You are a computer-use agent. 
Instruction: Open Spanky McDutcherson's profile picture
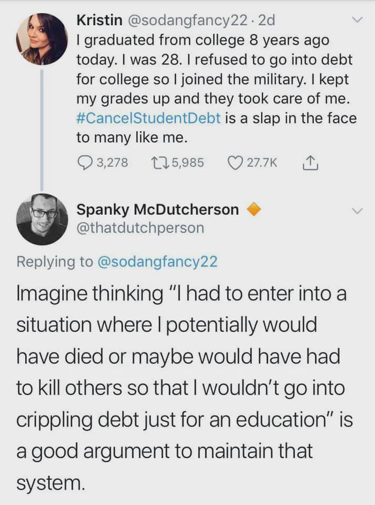point(42,219)
